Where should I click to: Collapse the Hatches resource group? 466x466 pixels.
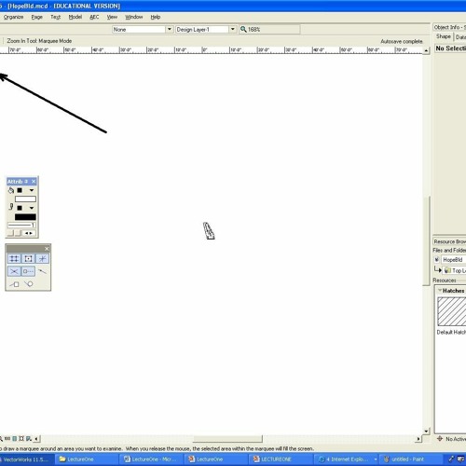coord(440,291)
